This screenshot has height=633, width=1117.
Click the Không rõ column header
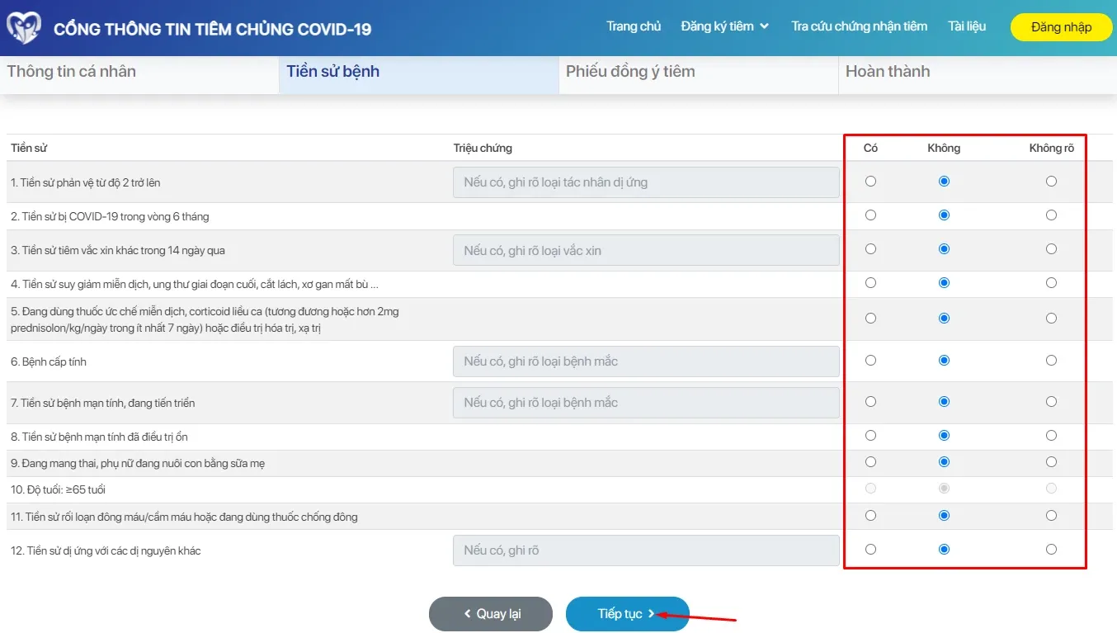1052,149
